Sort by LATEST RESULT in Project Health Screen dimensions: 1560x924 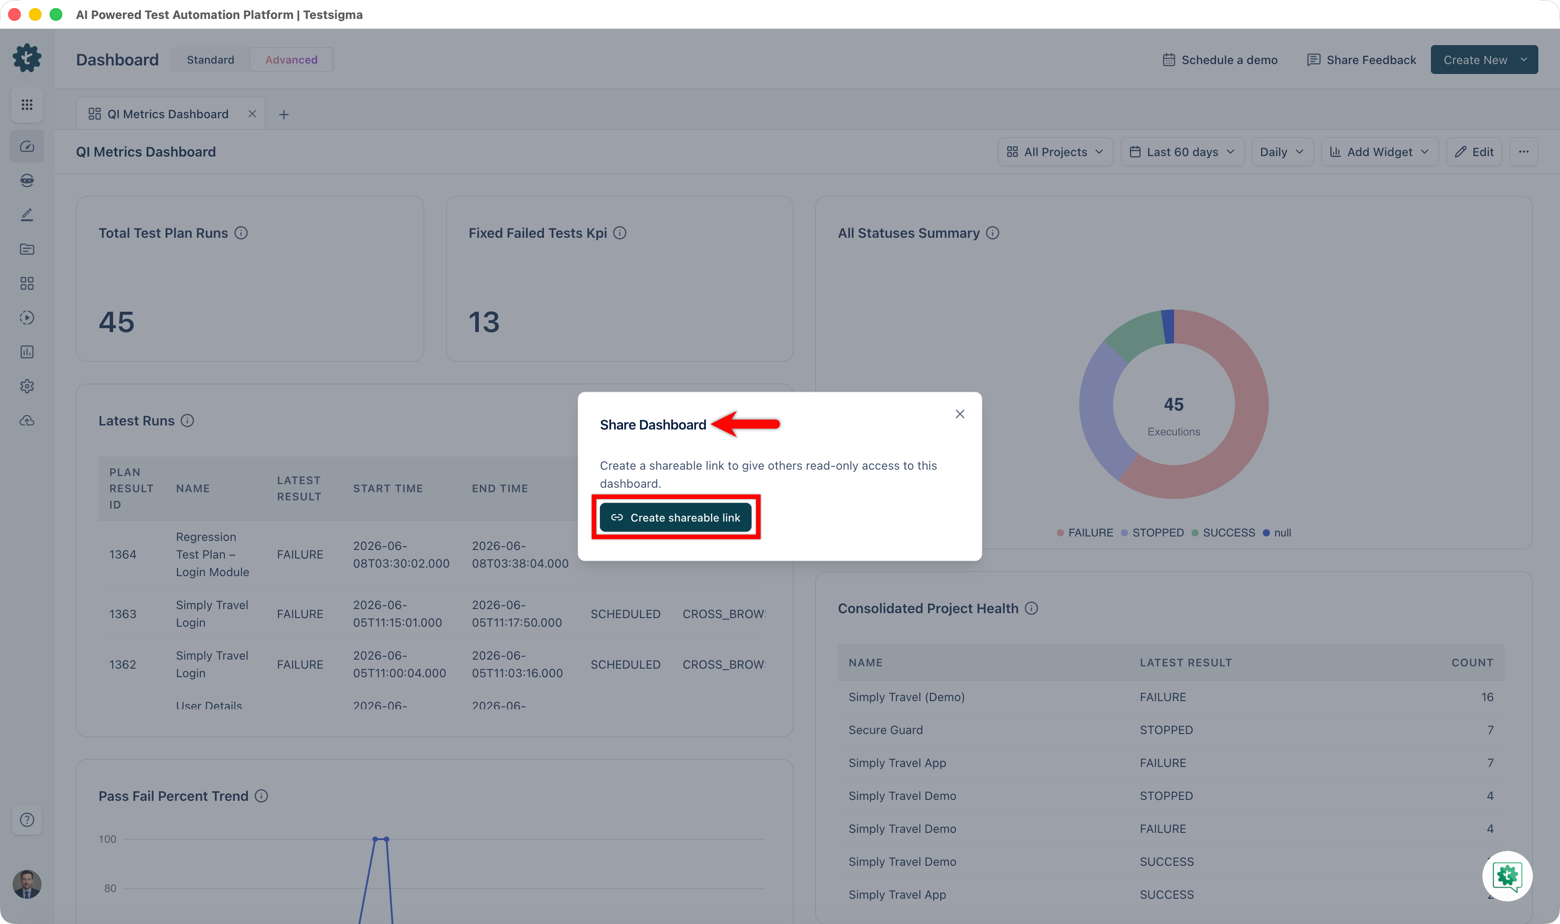[1186, 662]
